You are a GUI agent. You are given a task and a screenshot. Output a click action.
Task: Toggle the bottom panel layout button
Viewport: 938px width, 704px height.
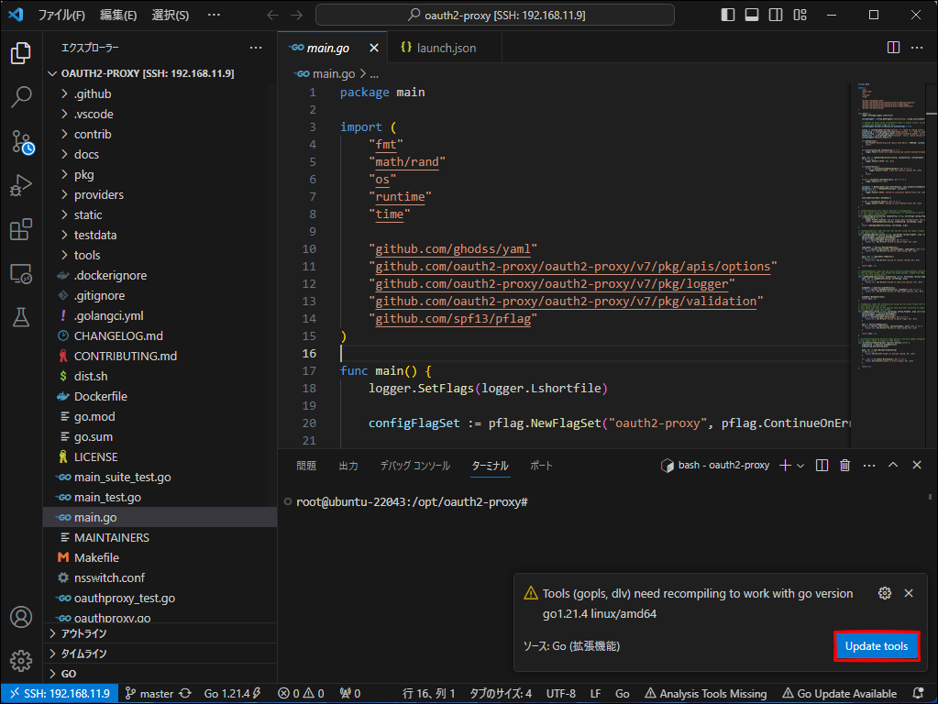click(752, 15)
